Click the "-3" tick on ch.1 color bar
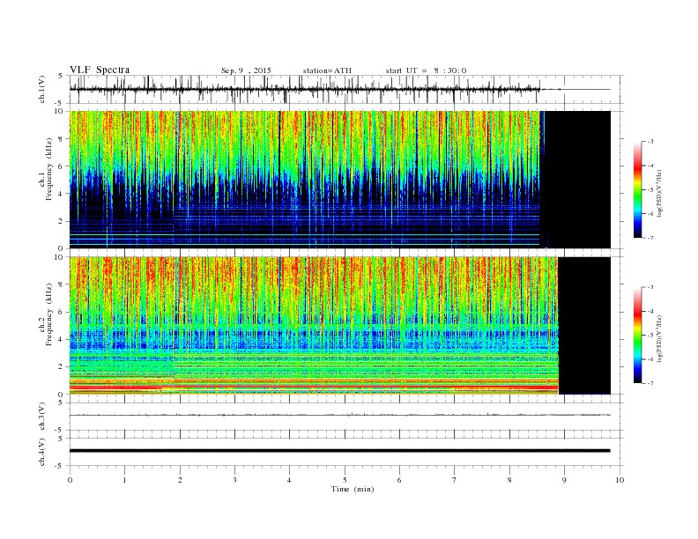698x539 pixels. click(x=650, y=142)
